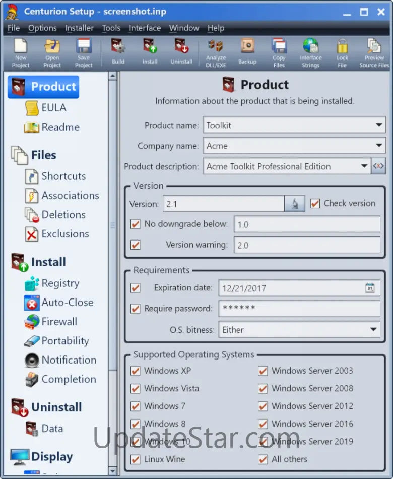This screenshot has height=479, width=393.
Task: Open the Exclusions sidebar item
Action: (x=57, y=234)
